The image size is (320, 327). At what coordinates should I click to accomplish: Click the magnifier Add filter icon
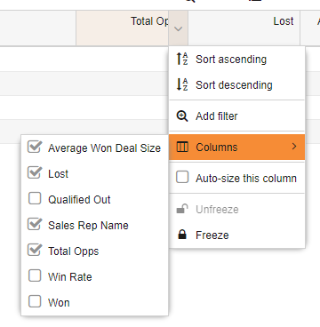pyautogui.click(x=182, y=116)
